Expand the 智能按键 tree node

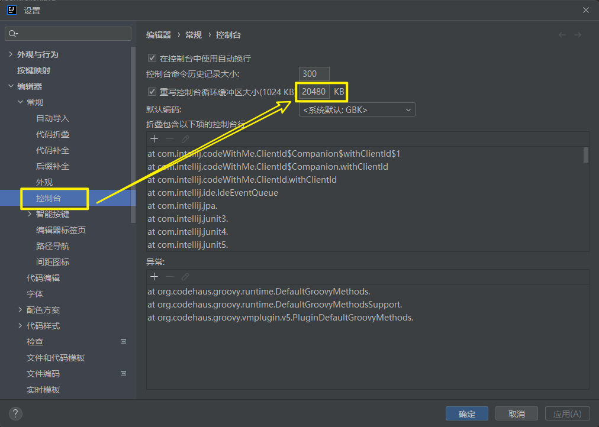click(30, 214)
